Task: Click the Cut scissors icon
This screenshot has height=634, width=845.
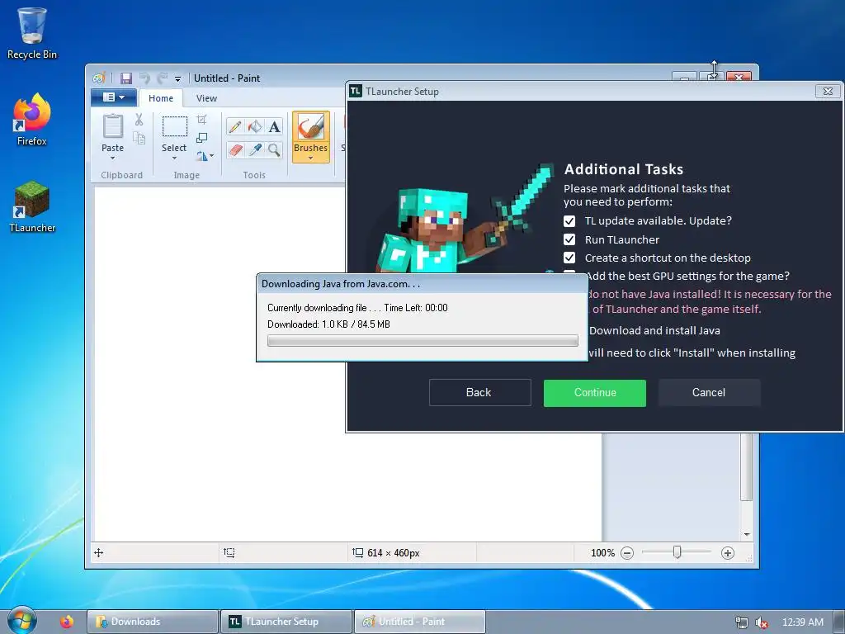Action: pyautogui.click(x=139, y=120)
